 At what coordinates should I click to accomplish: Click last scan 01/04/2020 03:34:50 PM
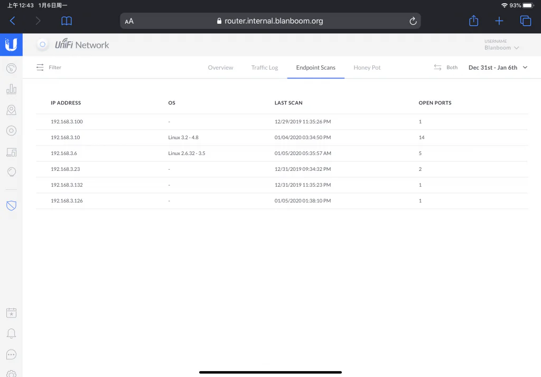303,138
